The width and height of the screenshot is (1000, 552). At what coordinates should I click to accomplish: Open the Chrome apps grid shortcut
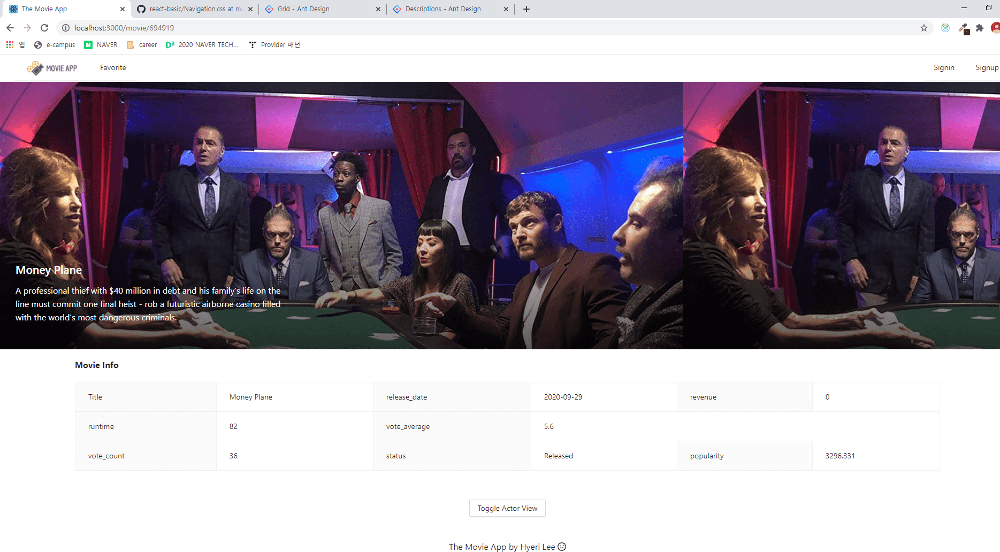click(10, 45)
